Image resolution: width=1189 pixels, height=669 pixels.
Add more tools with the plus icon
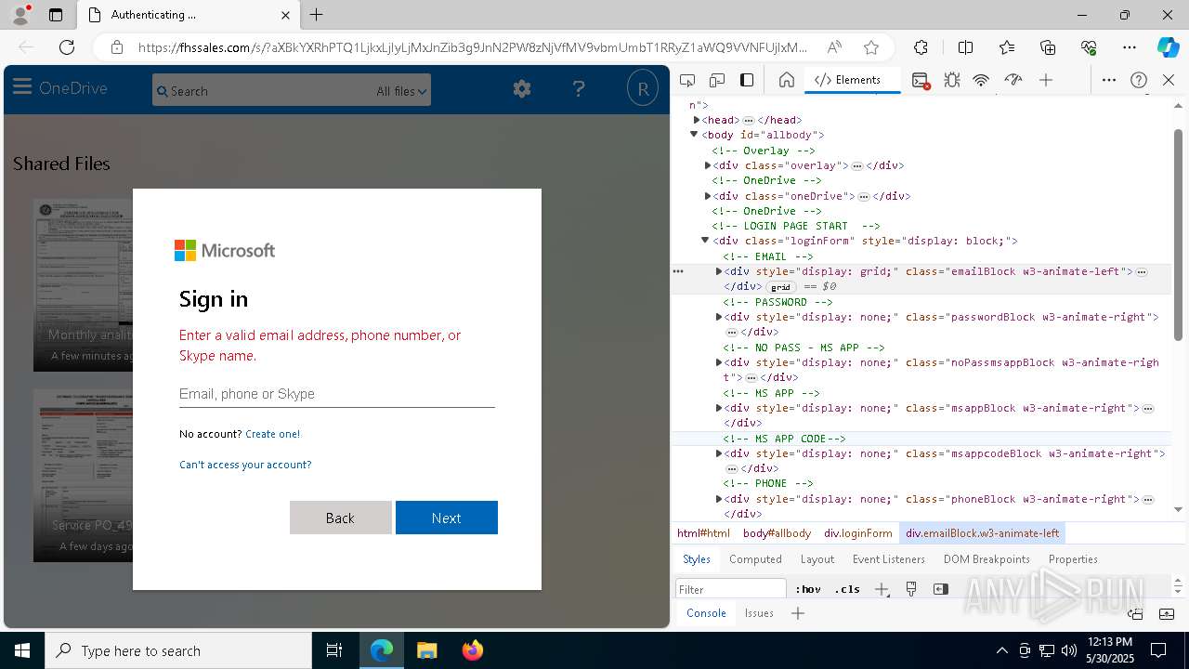(1046, 81)
